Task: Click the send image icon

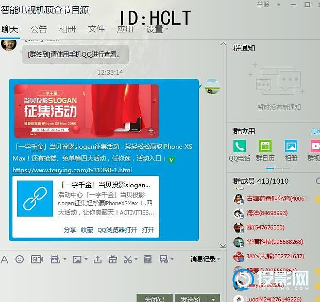Action: (77, 259)
